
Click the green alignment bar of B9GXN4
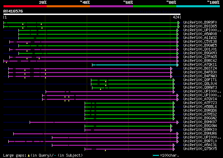128,126
